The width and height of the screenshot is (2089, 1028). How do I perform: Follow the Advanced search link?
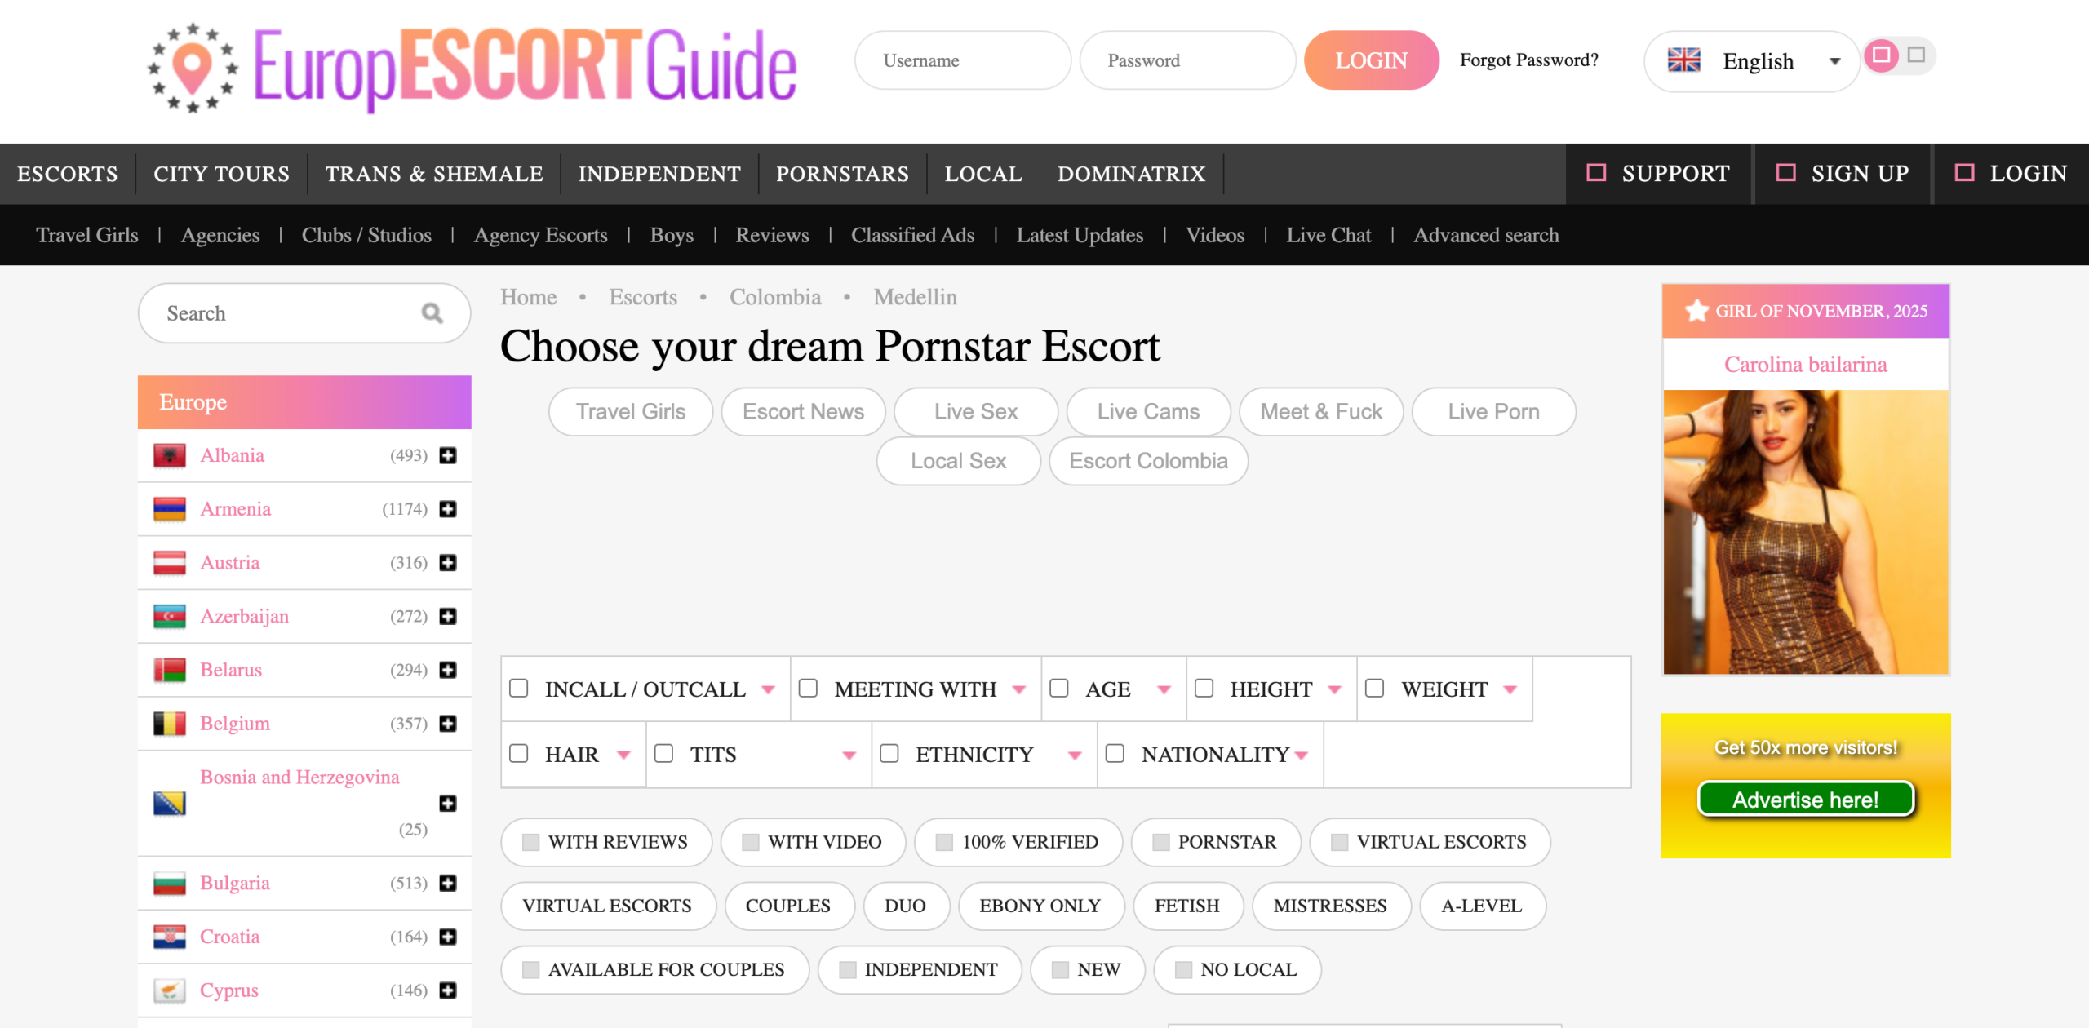point(1486,235)
